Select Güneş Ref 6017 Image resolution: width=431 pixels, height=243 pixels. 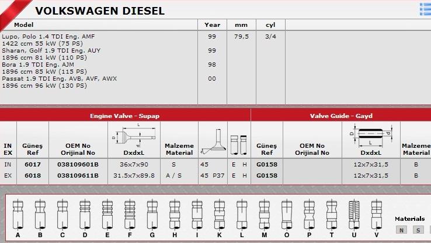click(33, 164)
